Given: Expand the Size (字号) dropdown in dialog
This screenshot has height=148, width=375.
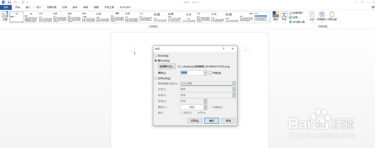Looking at the screenshot, I should [x=205, y=101].
